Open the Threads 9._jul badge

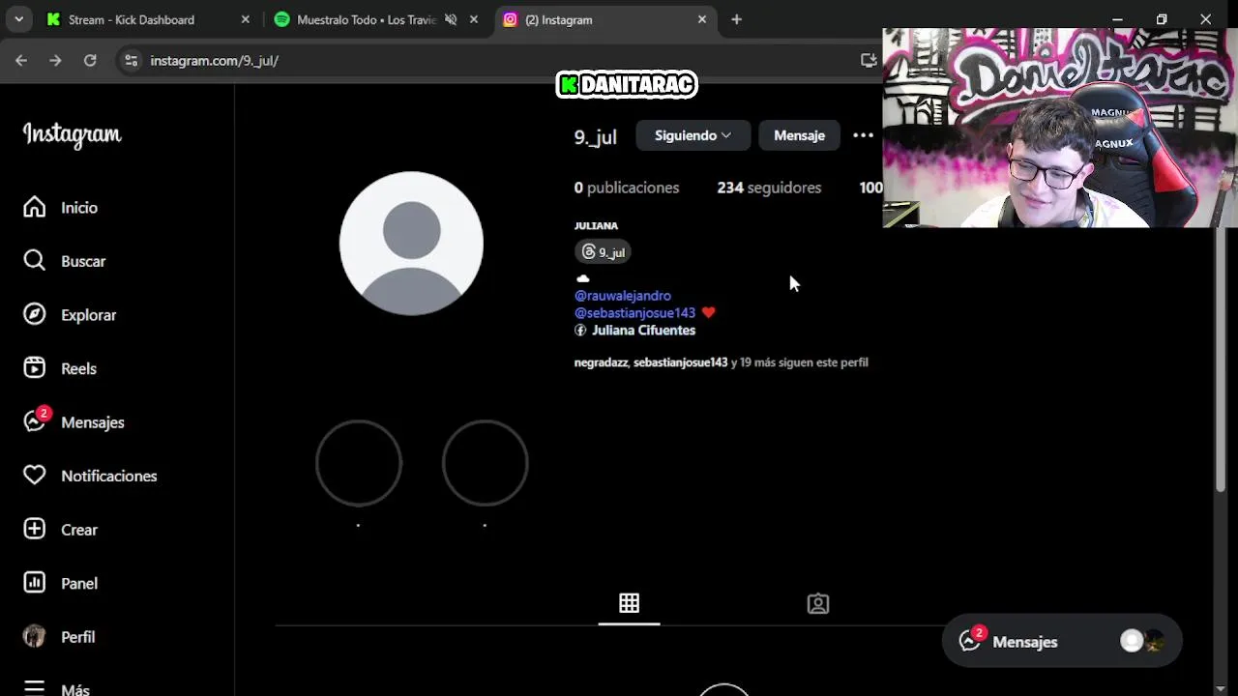603,252
